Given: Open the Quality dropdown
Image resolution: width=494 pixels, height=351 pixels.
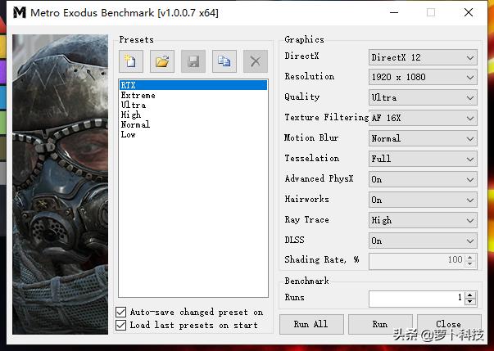Looking at the screenshot, I should coord(423,97).
